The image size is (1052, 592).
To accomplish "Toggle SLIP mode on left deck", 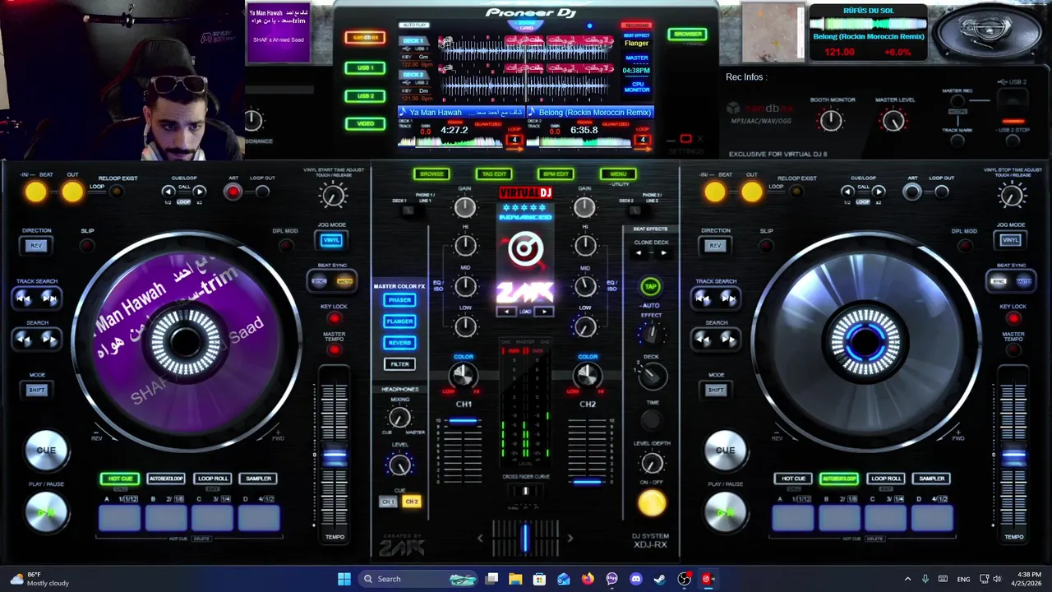I will [x=87, y=245].
